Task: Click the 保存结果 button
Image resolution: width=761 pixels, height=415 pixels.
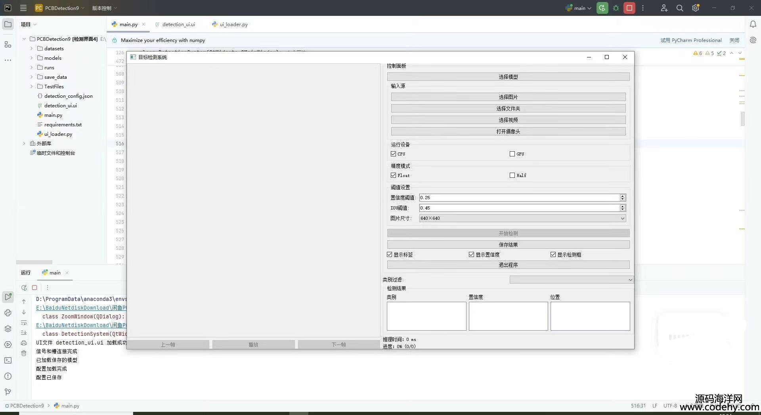Action: click(508, 245)
